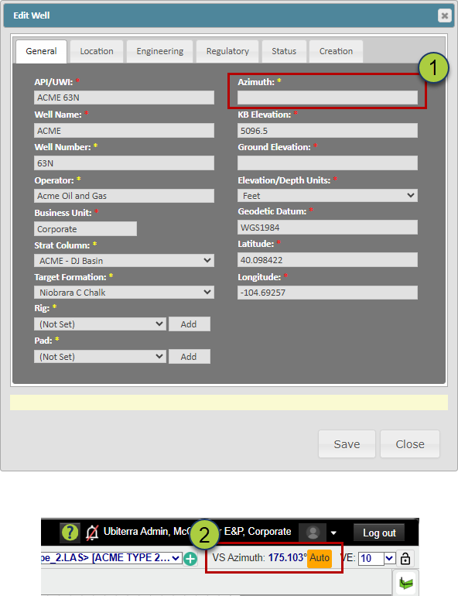Click the Add button next to Pad
This screenshot has height=596, width=458.
pos(189,357)
